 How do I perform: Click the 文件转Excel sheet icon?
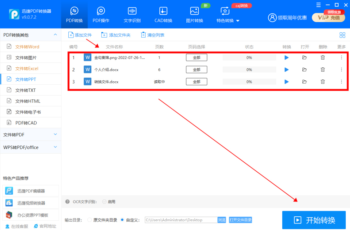click(x=9, y=68)
